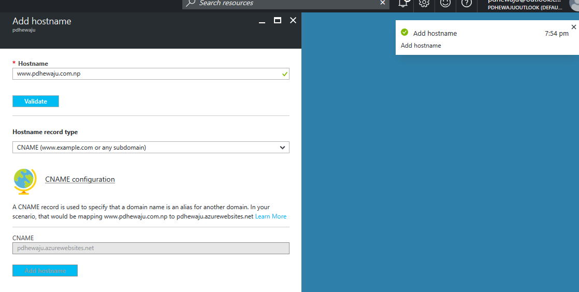Open the notifications bell icon

pyautogui.click(x=403, y=3)
